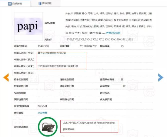The image size is (167, 137).
Task: Click the applicant address in 江苏省徐州市
Action: [x=58, y=66]
